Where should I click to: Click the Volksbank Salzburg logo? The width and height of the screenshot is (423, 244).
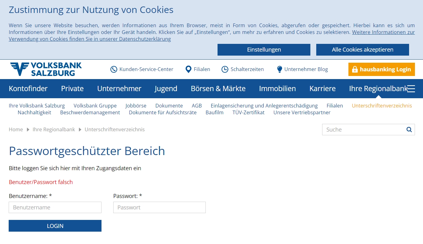[46, 69]
